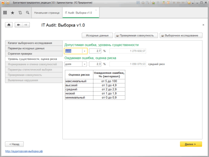Open the Выявленные нарушения step
This screenshot has height=157, width=209.
pyautogui.click(x=34, y=80)
